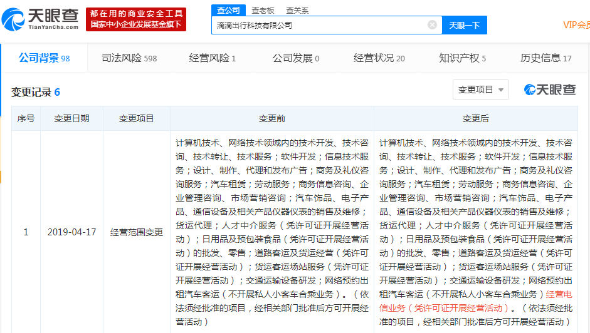Click the red 国家中小企业发展基金旗下 banner

pyautogui.click(x=136, y=19)
